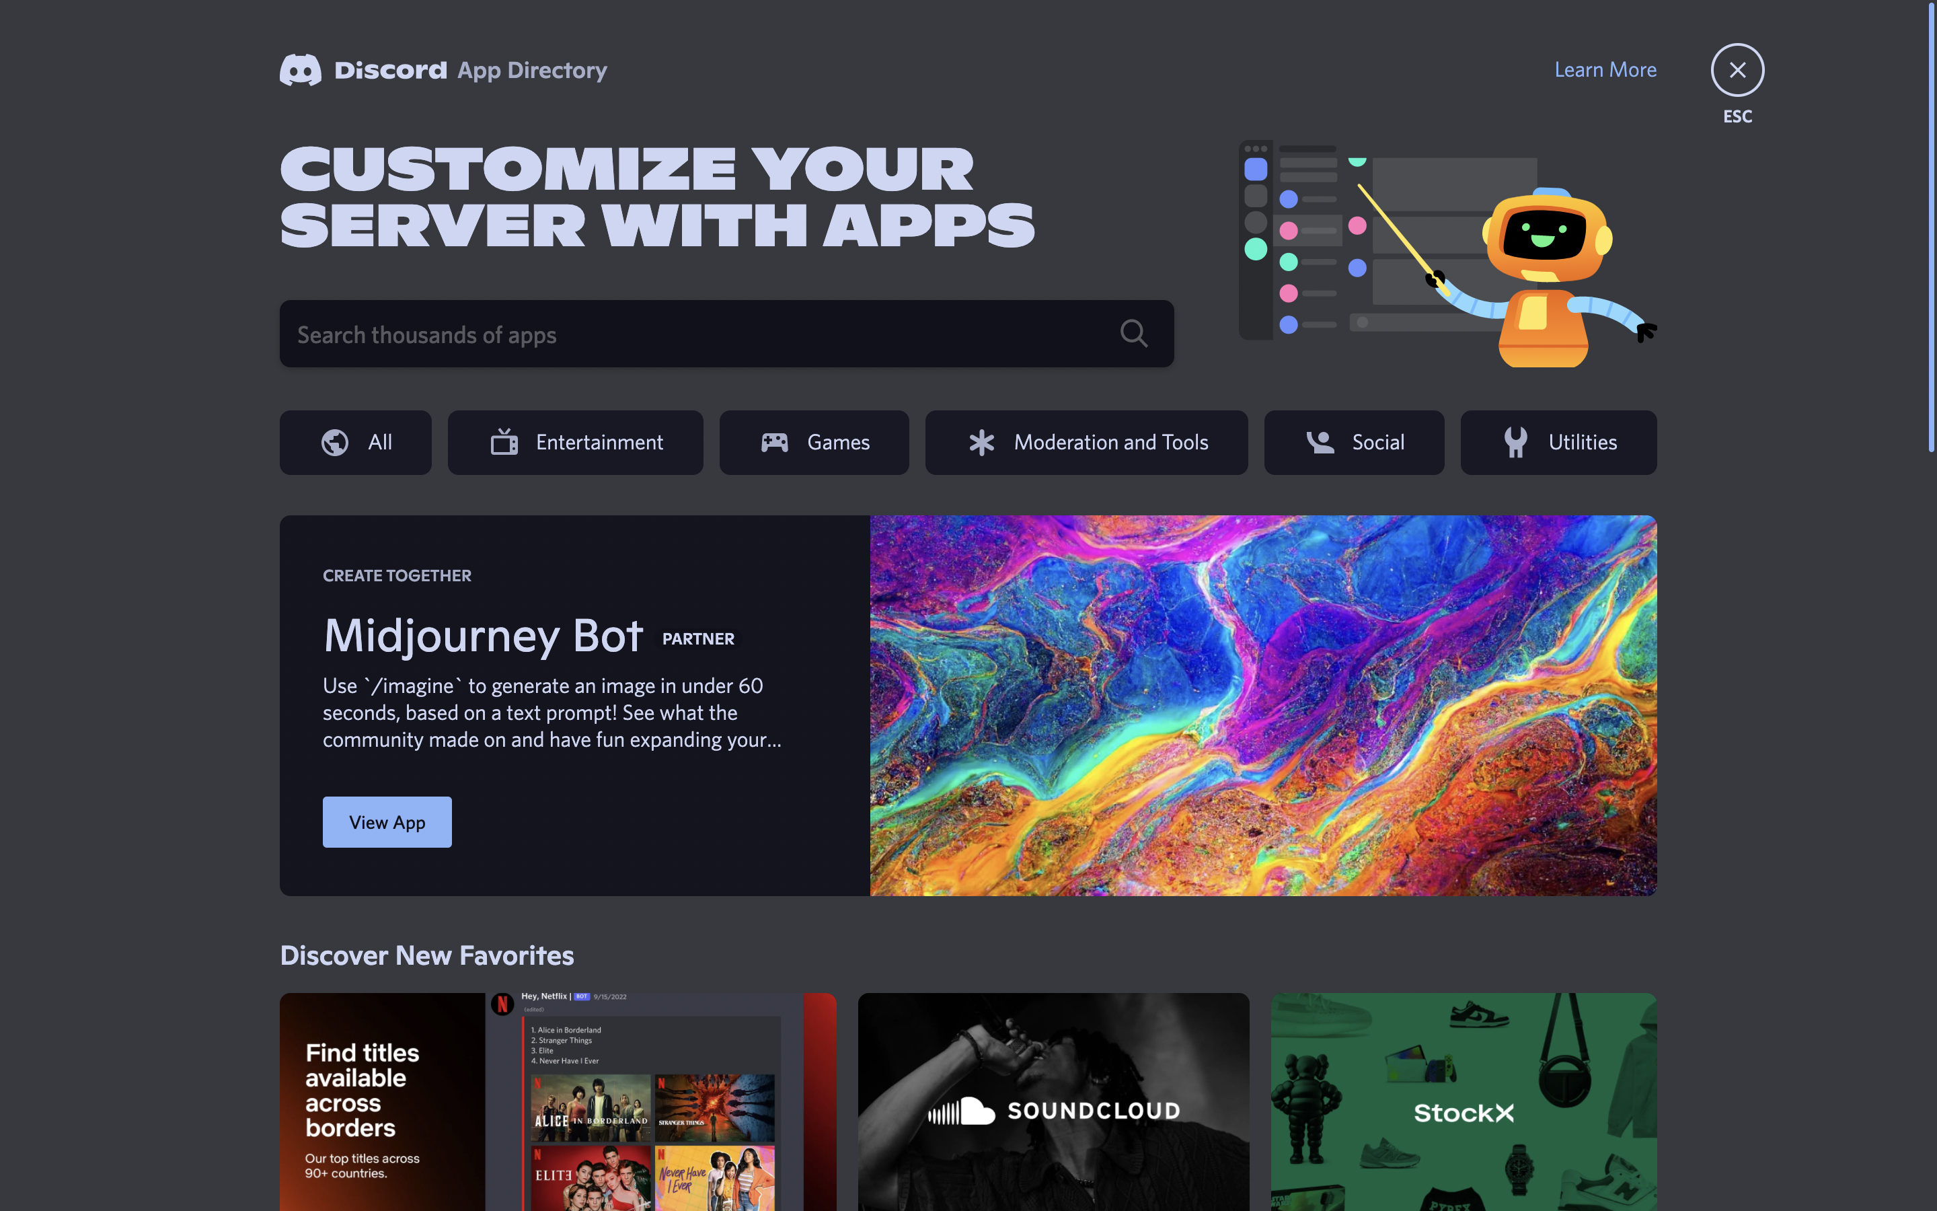1937x1211 pixels.
Task: Click the page vertical scrollbar
Action: click(x=1930, y=228)
